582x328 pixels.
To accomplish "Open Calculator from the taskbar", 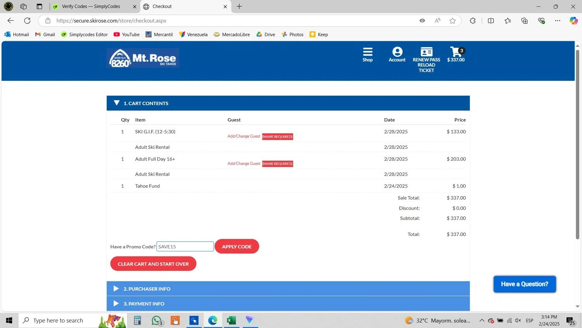I will click(x=137, y=321).
